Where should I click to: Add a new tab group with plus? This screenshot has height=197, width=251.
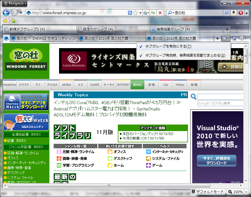click(x=227, y=29)
